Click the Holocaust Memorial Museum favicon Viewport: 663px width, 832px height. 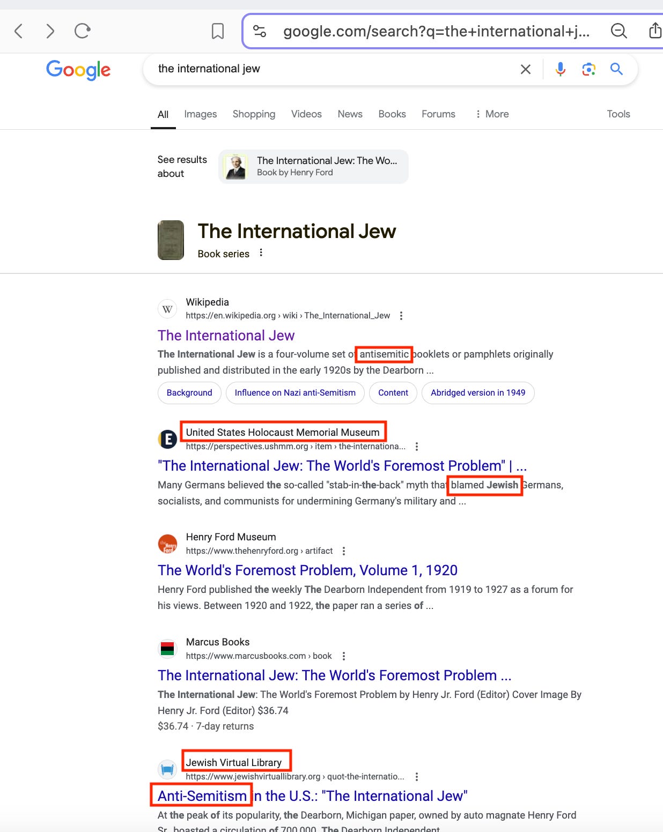167,440
